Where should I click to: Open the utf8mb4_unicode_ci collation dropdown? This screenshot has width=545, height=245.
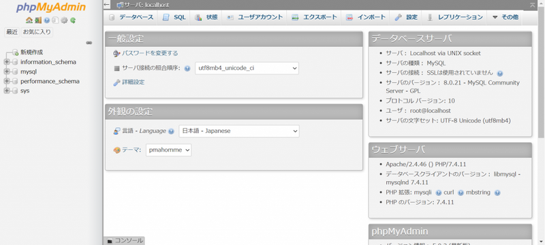(x=247, y=68)
